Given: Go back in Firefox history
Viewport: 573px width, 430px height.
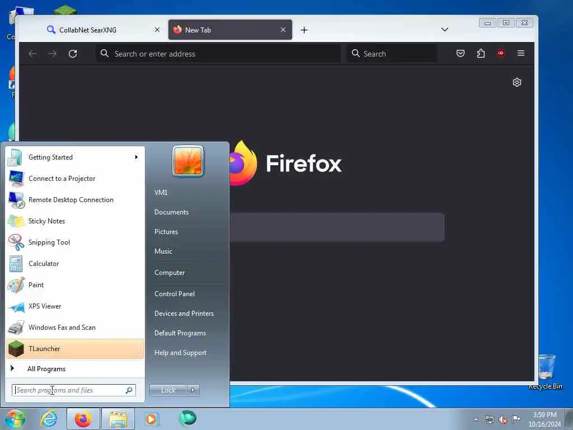Looking at the screenshot, I should [x=32, y=54].
